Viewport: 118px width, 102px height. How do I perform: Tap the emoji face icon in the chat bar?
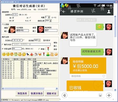(x=100, y=95)
